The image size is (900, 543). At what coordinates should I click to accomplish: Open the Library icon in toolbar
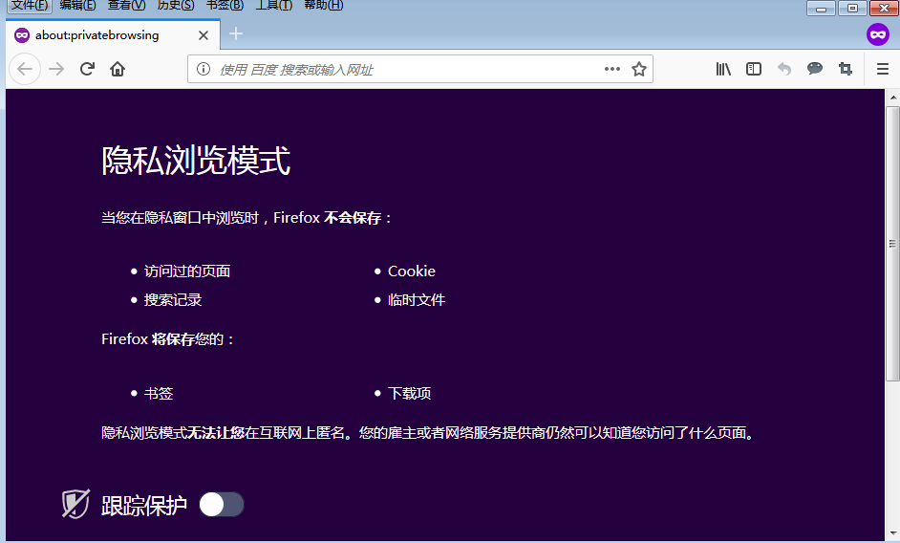point(723,69)
